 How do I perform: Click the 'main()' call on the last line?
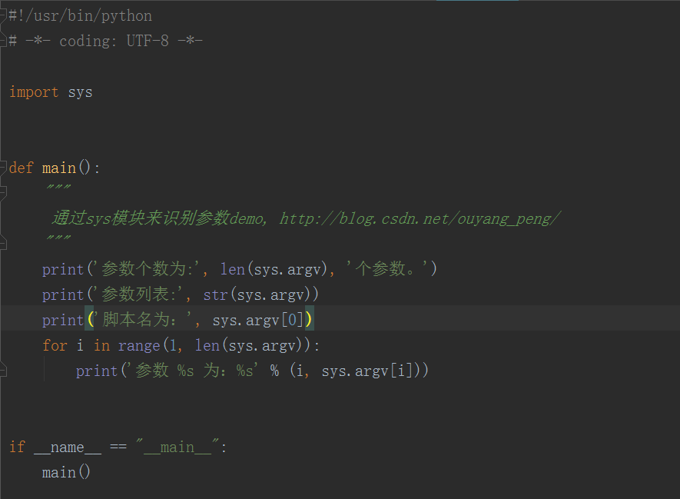(x=66, y=472)
